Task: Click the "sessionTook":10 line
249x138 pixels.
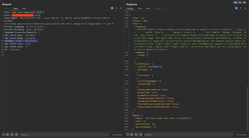Action: point(145,124)
